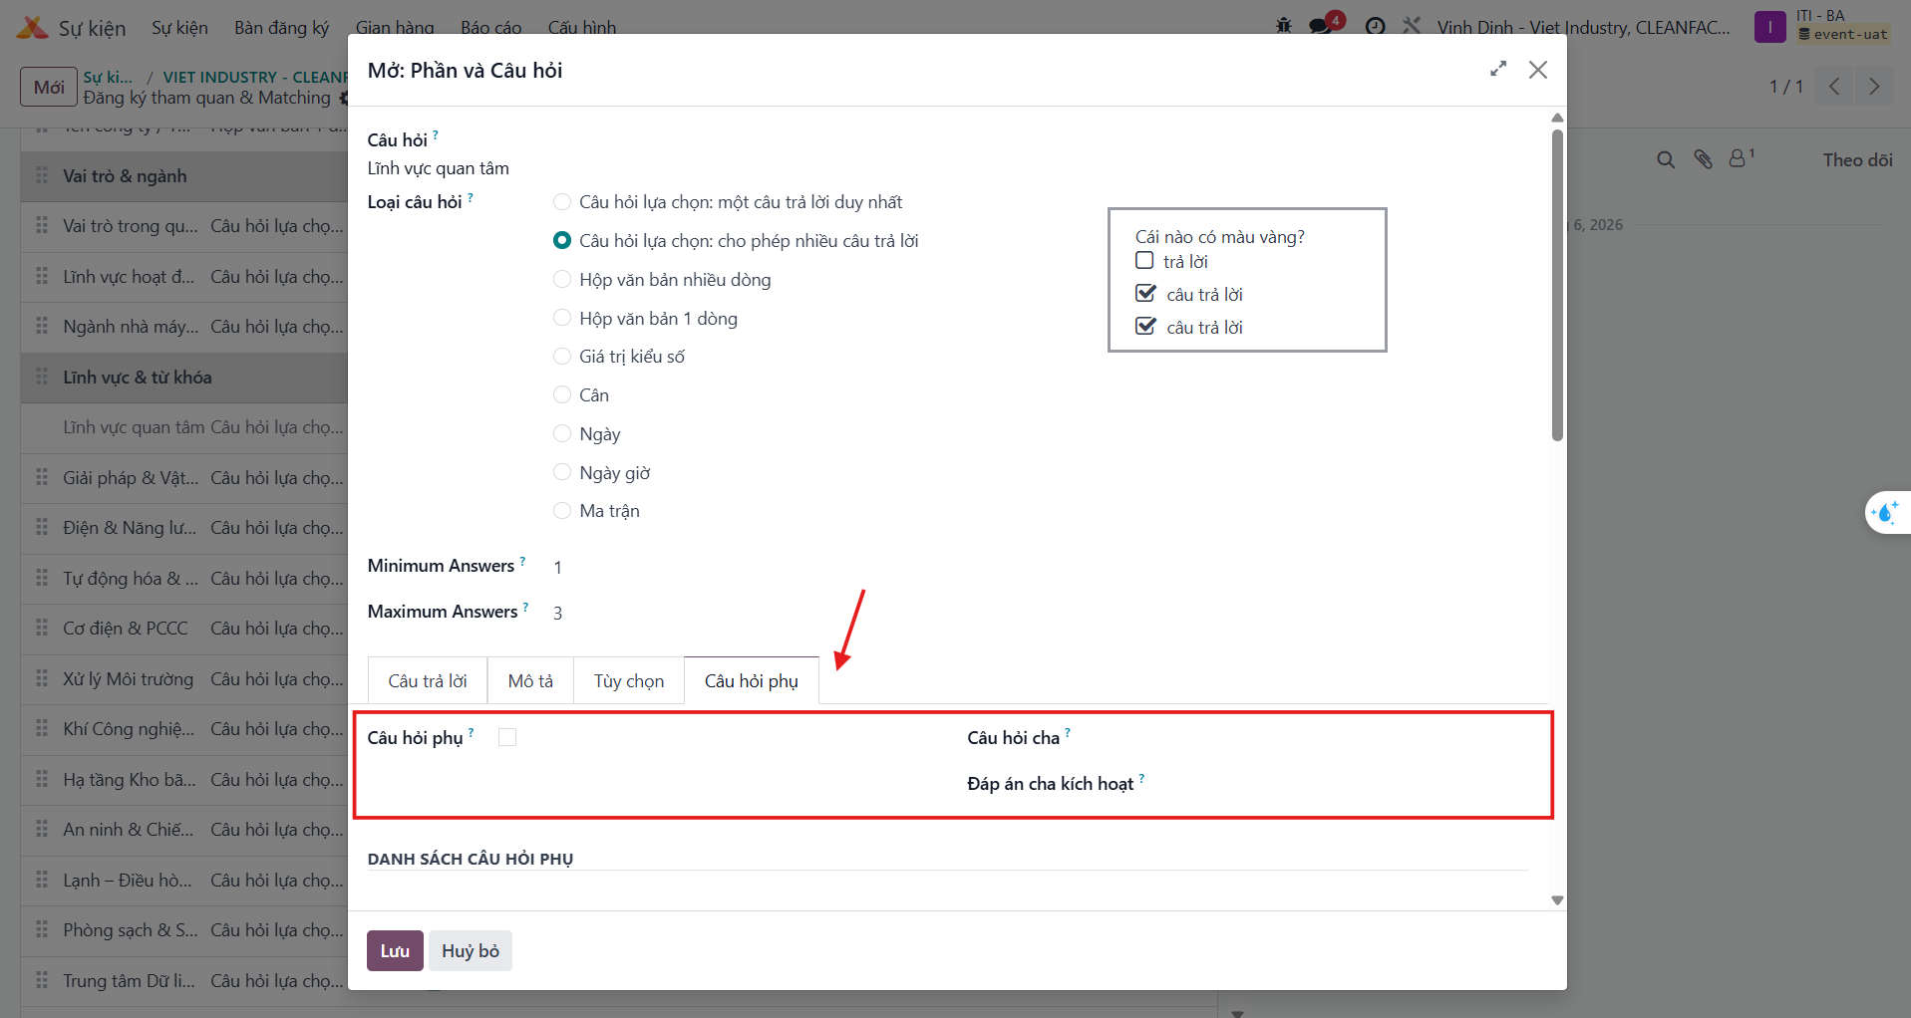Open the activities clock icon
The image size is (1911, 1018).
tap(1376, 27)
